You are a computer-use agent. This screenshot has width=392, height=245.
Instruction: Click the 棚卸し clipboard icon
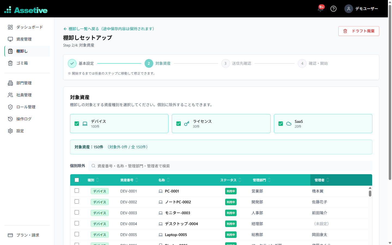10,51
